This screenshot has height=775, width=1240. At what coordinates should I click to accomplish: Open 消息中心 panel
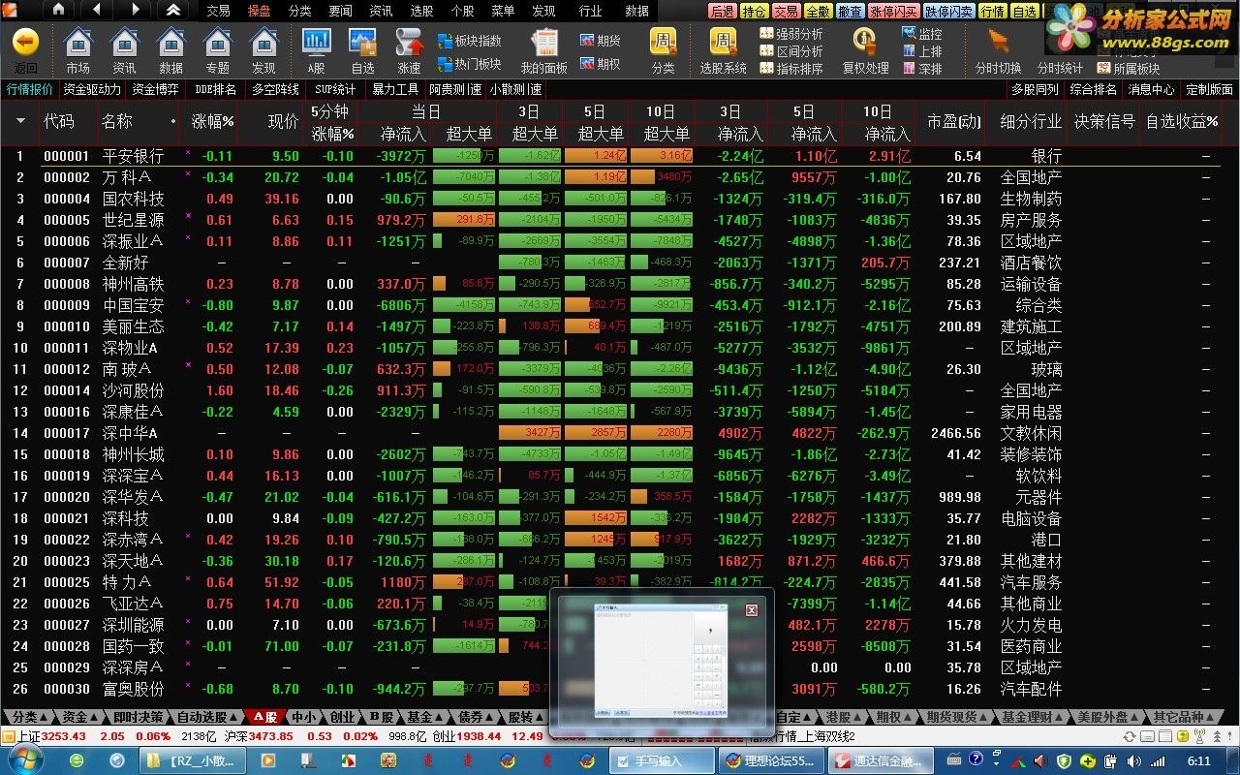point(1152,89)
